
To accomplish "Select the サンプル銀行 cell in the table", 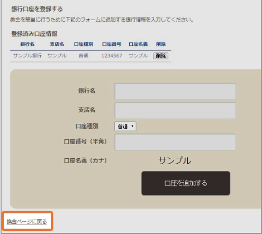I will [x=28, y=56].
